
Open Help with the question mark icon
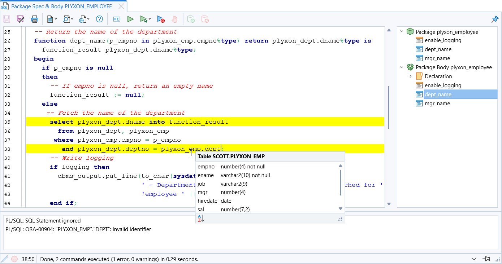(99, 19)
